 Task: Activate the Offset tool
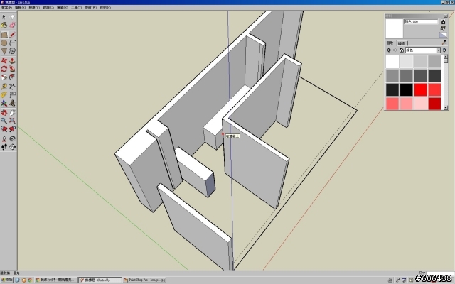(12, 77)
